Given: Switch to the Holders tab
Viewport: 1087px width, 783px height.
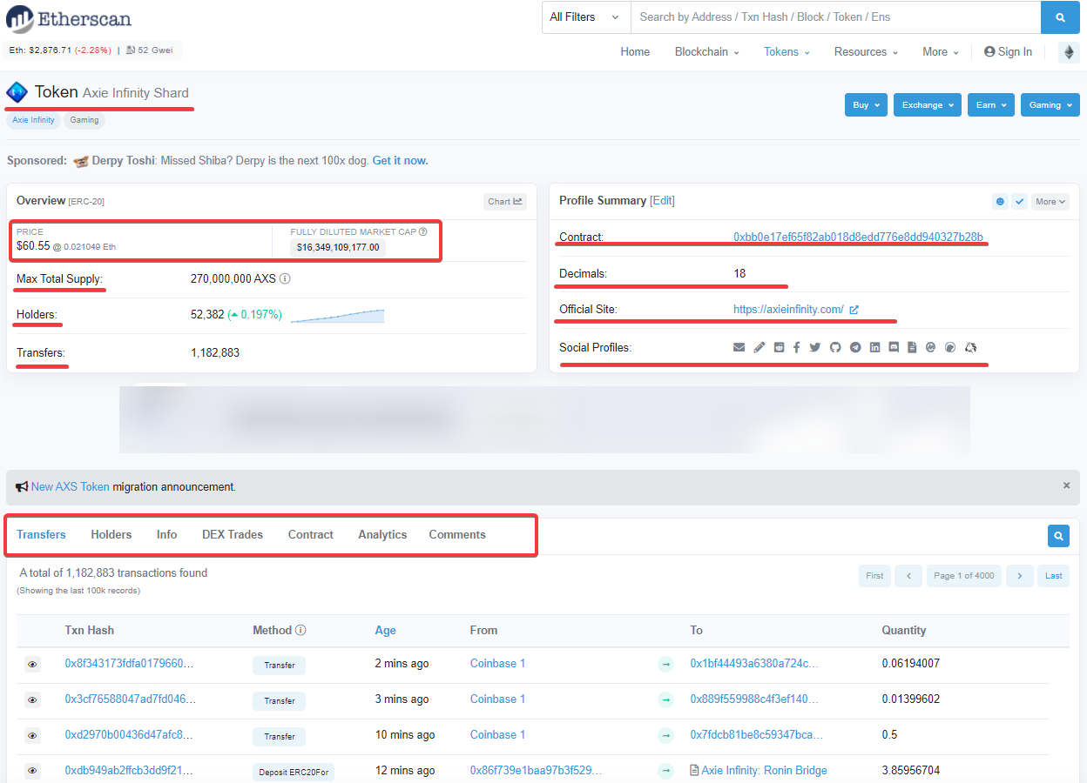Looking at the screenshot, I should (x=111, y=534).
